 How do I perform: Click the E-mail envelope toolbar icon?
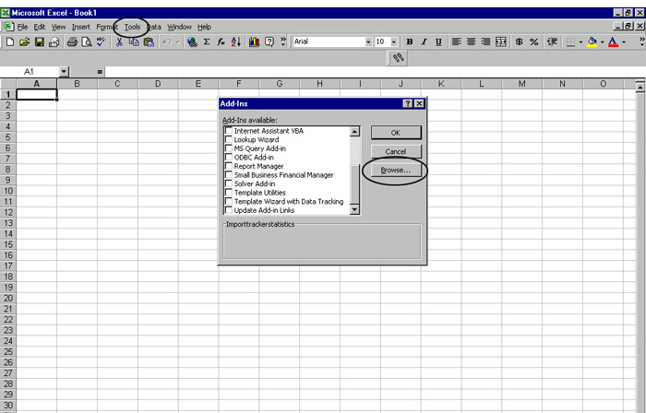[54, 41]
